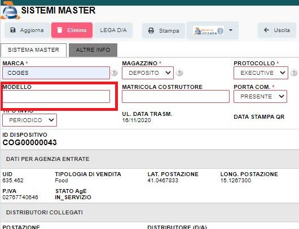Open the help icon beside MARCA field
The height and width of the screenshot is (229, 299).
coord(114,73)
